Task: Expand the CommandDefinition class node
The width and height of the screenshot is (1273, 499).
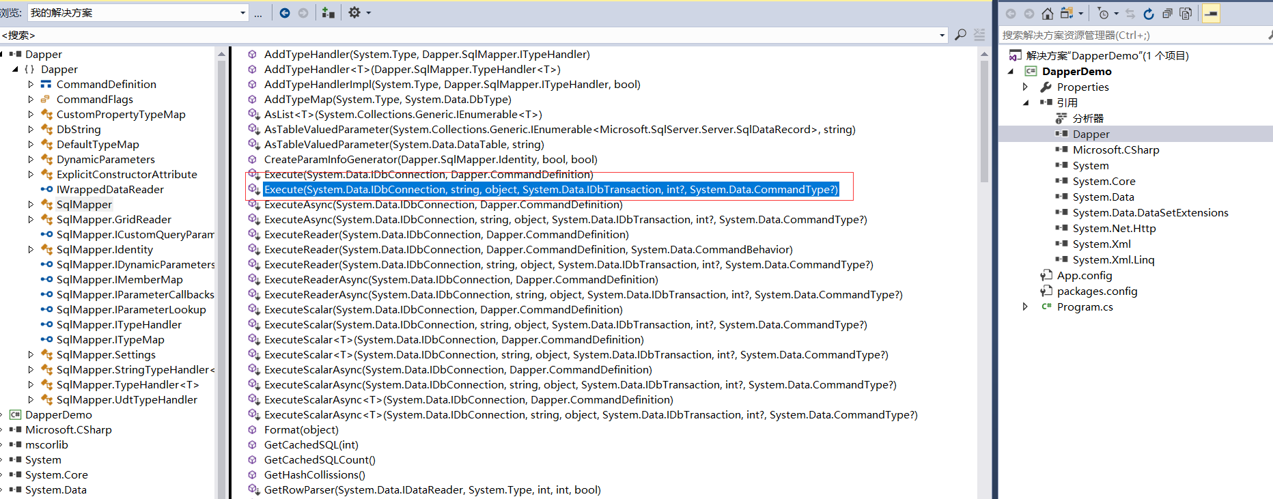Action: click(31, 84)
